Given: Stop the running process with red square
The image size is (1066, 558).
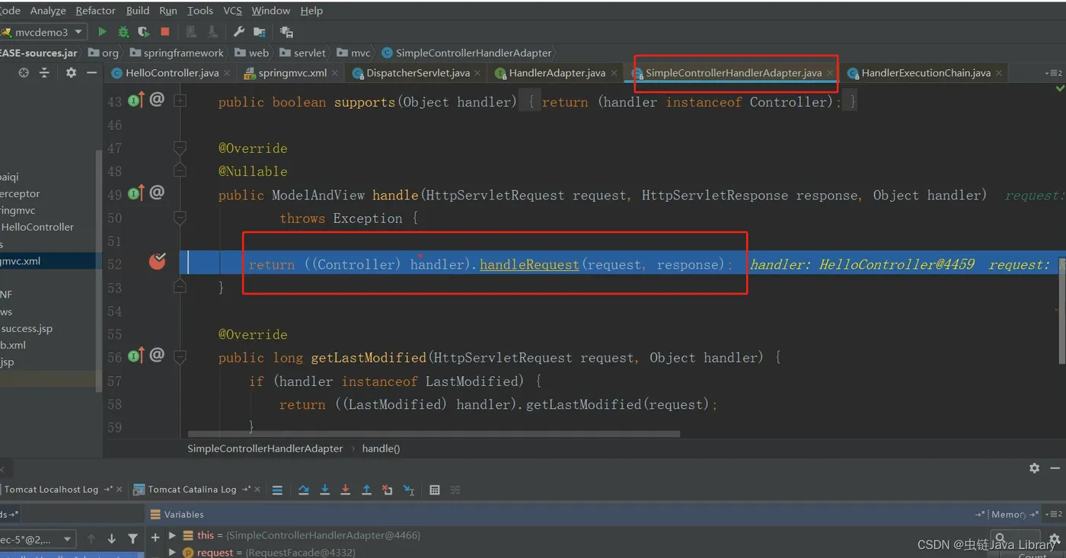Looking at the screenshot, I should point(164,32).
